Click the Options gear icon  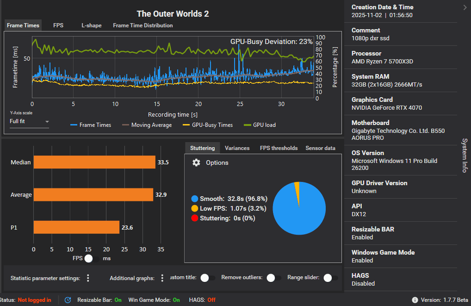coord(196,162)
